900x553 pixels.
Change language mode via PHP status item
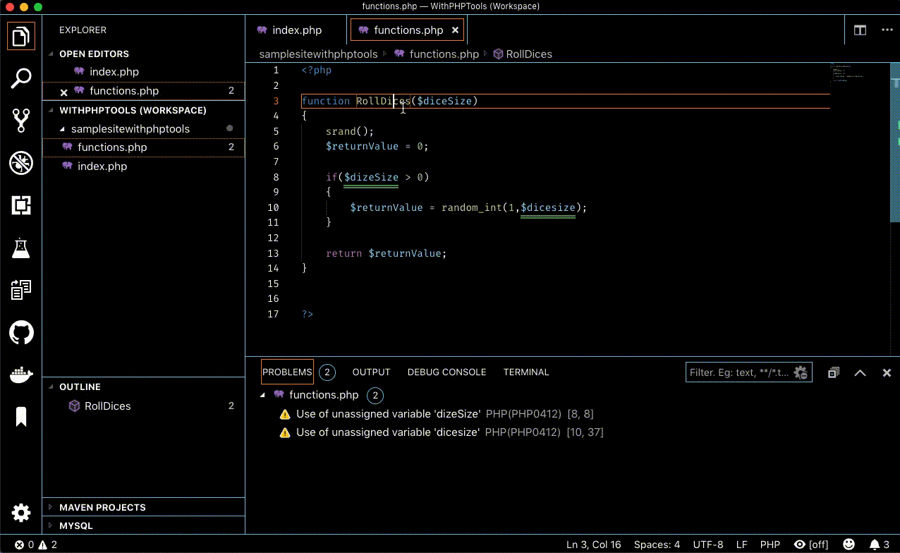point(770,545)
